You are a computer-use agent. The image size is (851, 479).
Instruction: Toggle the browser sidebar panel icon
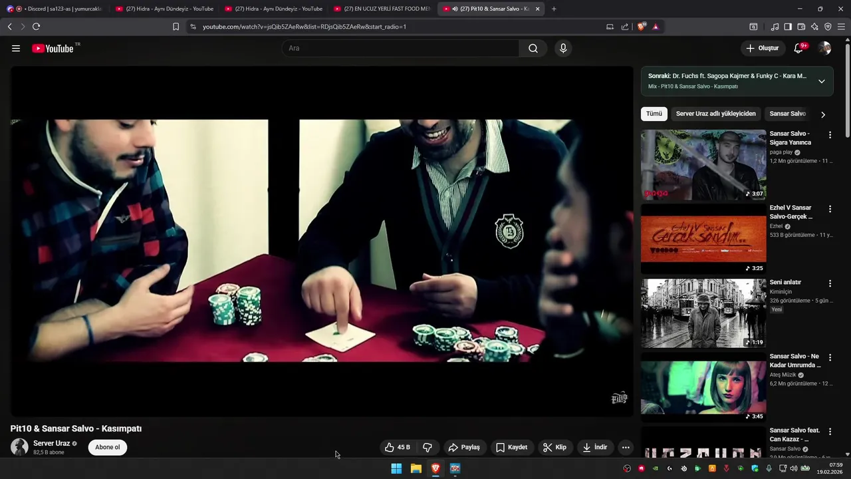(x=788, y=27)
